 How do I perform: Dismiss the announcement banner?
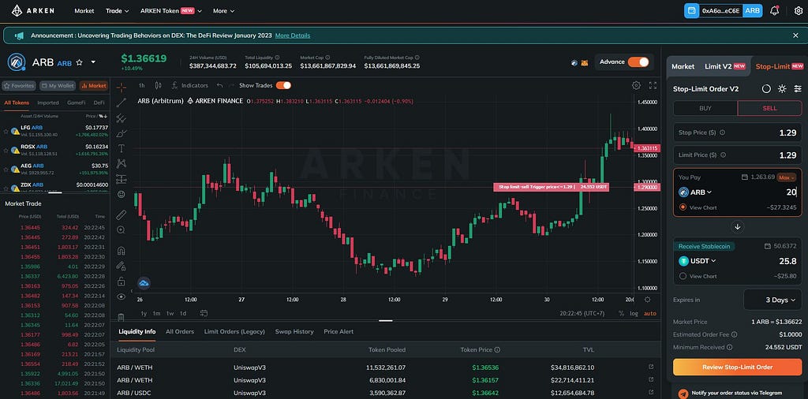tap(795, 35)
